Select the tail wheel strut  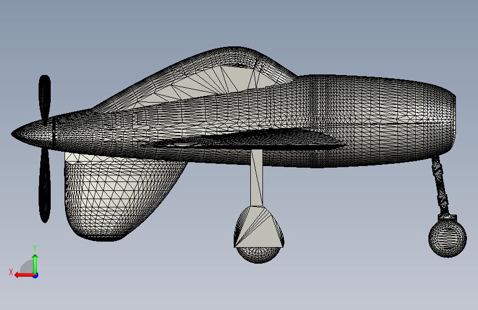click(440, 185)
